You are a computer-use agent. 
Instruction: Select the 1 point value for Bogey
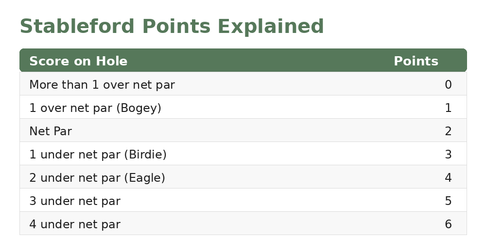(448, 108)
